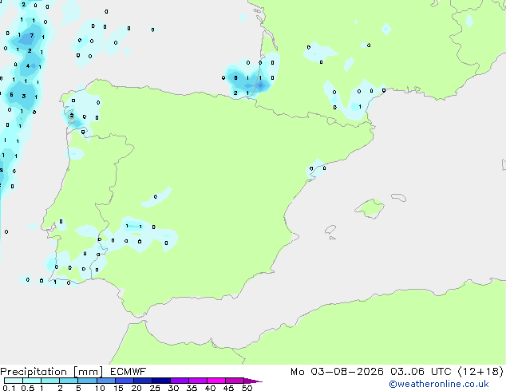Select the Mallorca island outline
The height and width of the screenshot is (391, 506).
point(370,208)
